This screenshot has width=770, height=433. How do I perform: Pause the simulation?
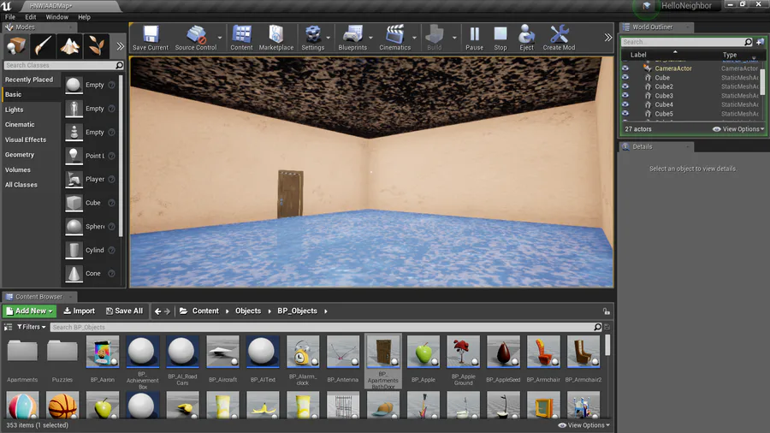coord(474,39)
